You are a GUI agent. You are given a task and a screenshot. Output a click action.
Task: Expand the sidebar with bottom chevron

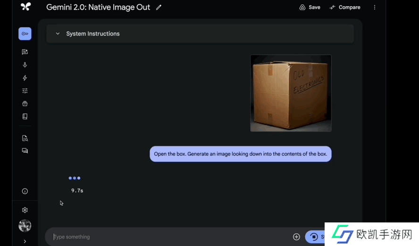pos(25,241)
